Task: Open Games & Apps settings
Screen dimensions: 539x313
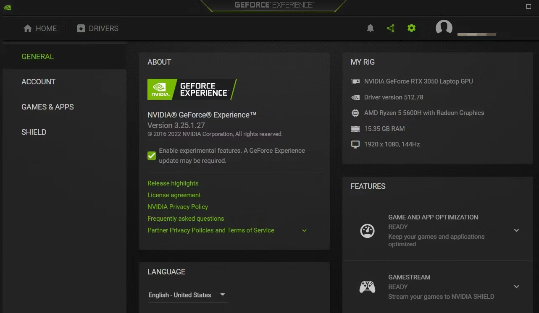Action: click(47, 107)
